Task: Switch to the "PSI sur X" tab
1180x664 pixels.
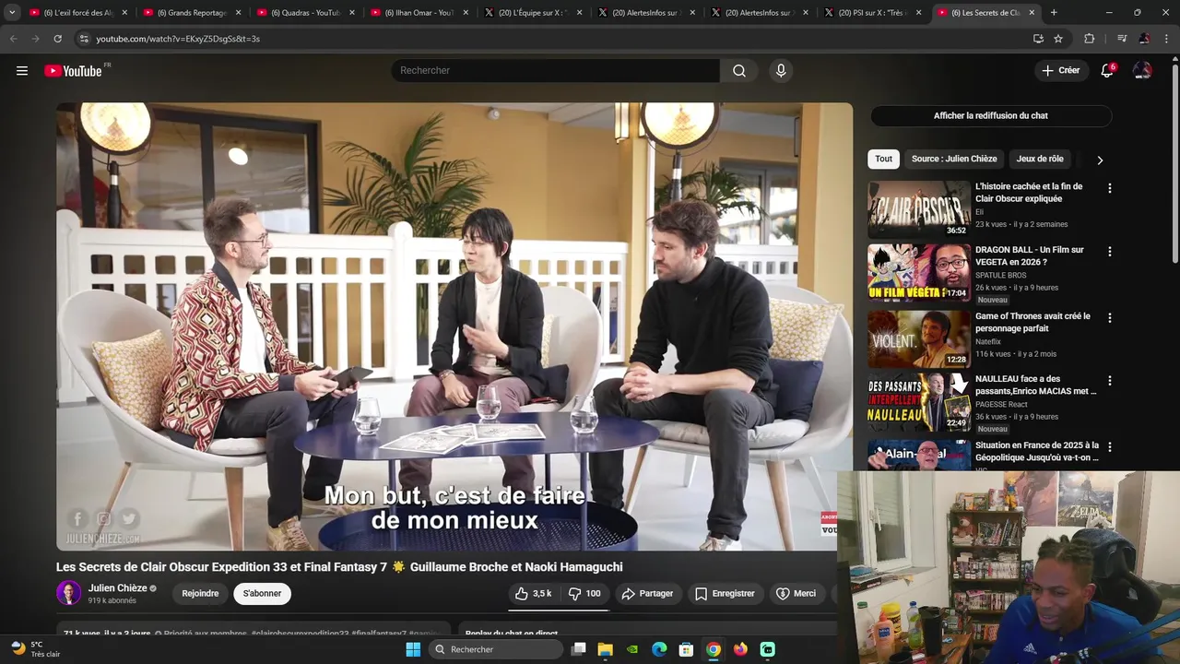Action: tap(871, 13)
